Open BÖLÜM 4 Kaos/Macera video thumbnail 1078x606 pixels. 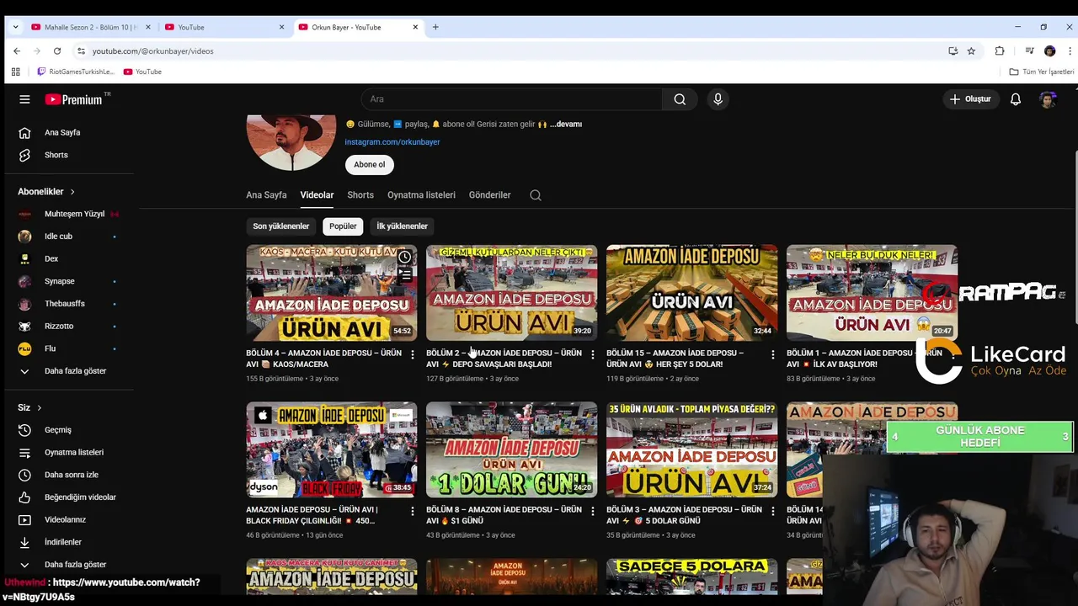click(332, 293)
